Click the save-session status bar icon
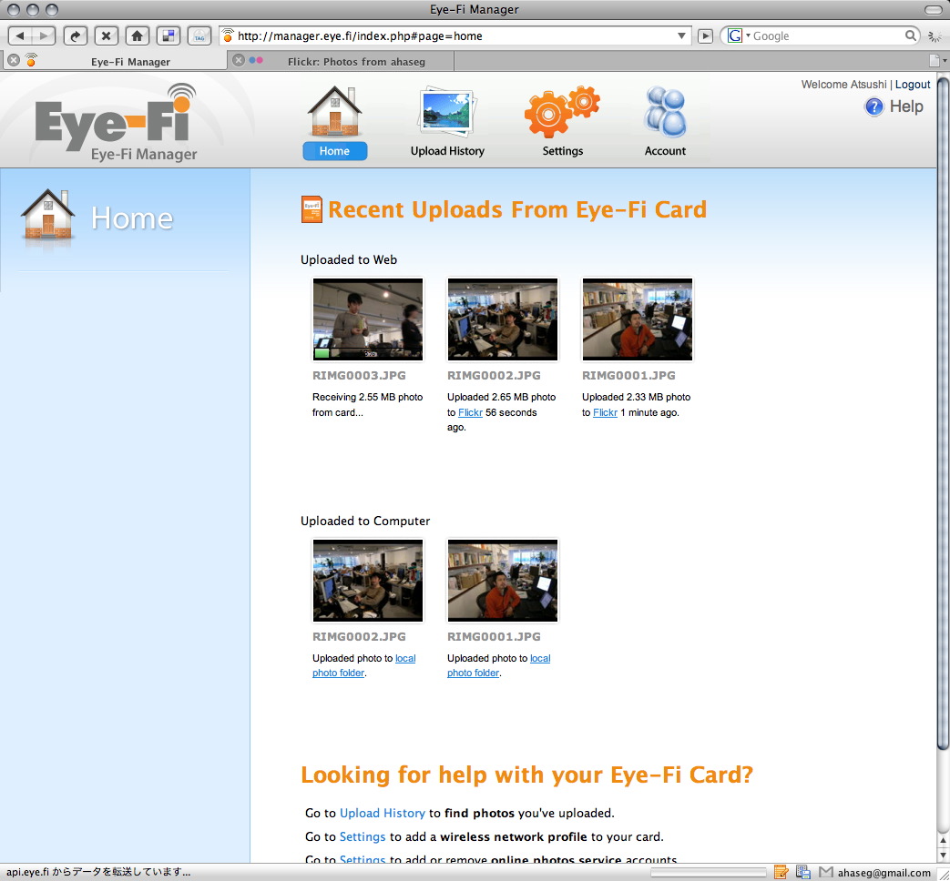The width and height of the screenshot is (950, 881). click(x=803, y=873)
